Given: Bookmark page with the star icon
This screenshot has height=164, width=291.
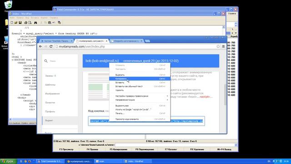Looking at the screenshot, I should point(218,46).
